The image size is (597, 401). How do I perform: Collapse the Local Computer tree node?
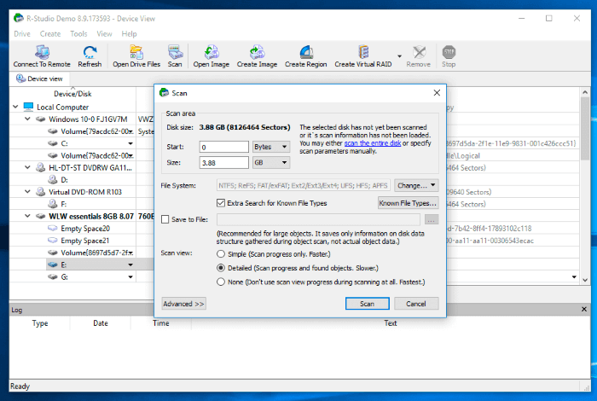click(15, 107)
